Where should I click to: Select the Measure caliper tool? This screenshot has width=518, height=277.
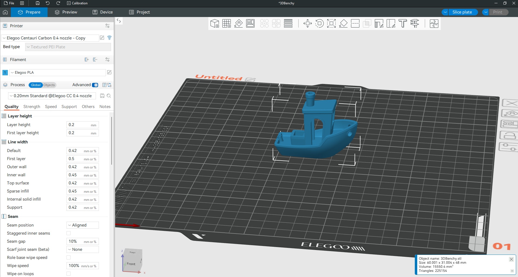[415, 23]
